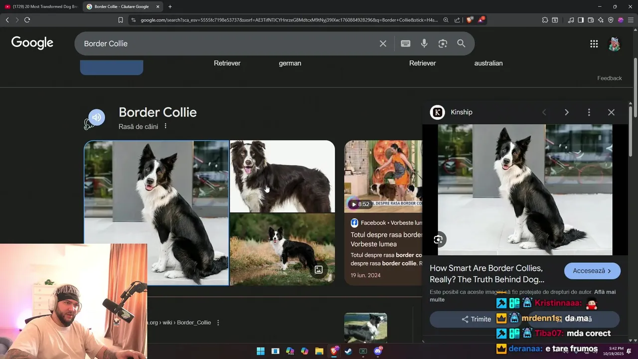Viewport: 638px width, 359px height.
Task: Reload the current page
Action: point(27,20)
